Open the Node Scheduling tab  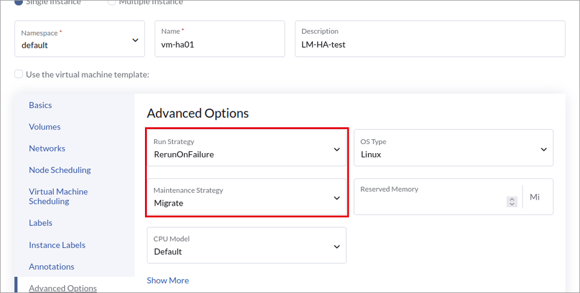pos(60,170)
